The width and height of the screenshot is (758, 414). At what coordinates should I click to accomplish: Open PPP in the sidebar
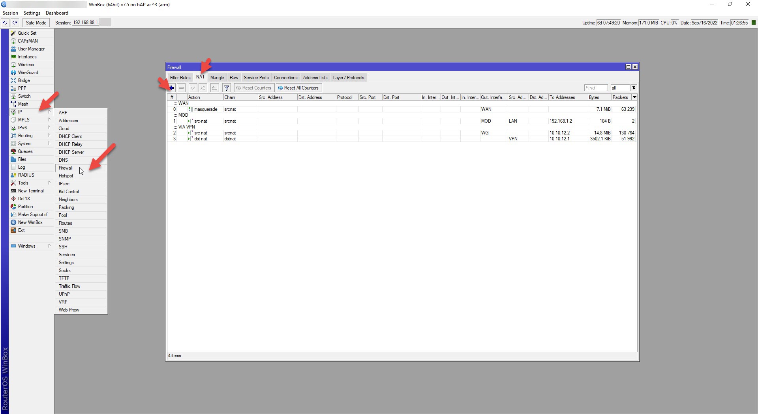click(x=31, y=88)
